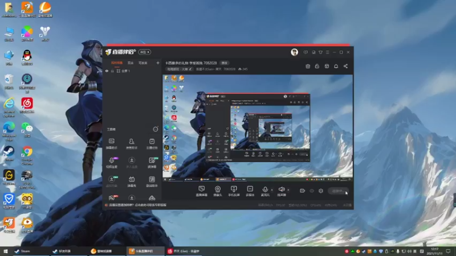Add a screen capture source from bottom bar

click(x=201, y=191)
